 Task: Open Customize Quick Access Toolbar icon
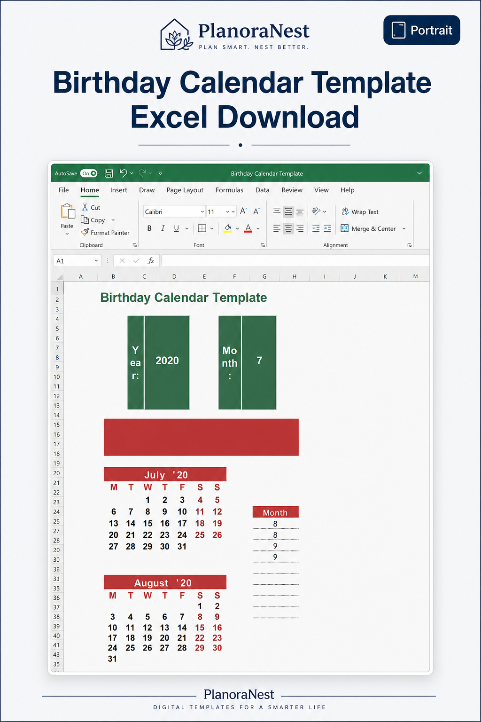tap(160, 173)
